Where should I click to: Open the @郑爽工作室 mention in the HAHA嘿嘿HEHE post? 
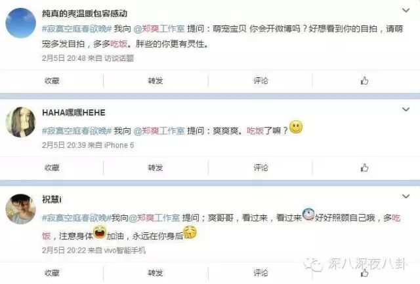point(159,131)
